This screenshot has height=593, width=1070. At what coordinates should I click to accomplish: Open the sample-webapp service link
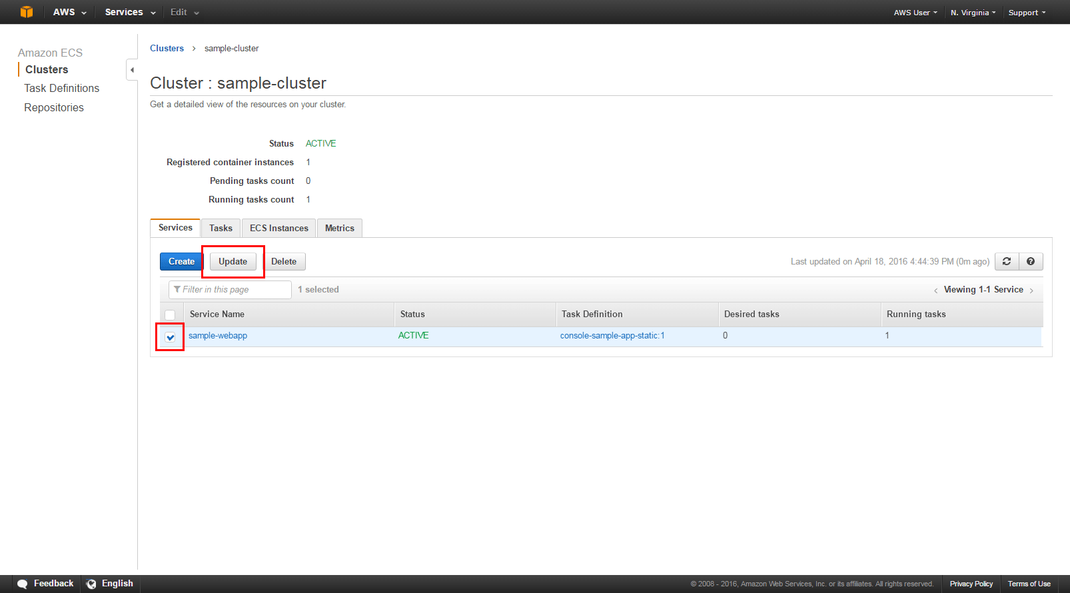pyautogui.click(x=218, y=336)
